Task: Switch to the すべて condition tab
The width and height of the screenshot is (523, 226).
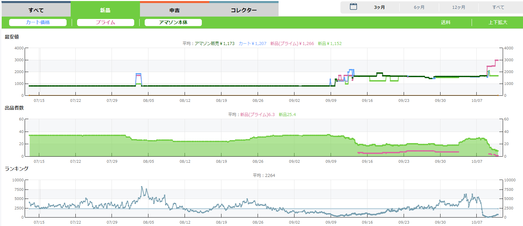Action: [36, 10]
